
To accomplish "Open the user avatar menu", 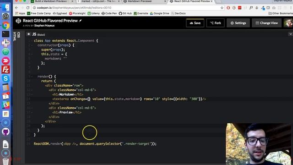I will [288, 23].
